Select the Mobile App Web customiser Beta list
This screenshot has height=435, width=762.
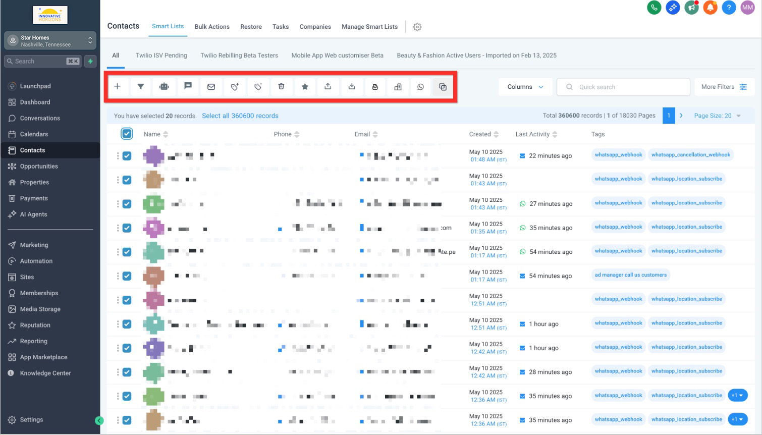pyautogui.click(x=338, y=56)
